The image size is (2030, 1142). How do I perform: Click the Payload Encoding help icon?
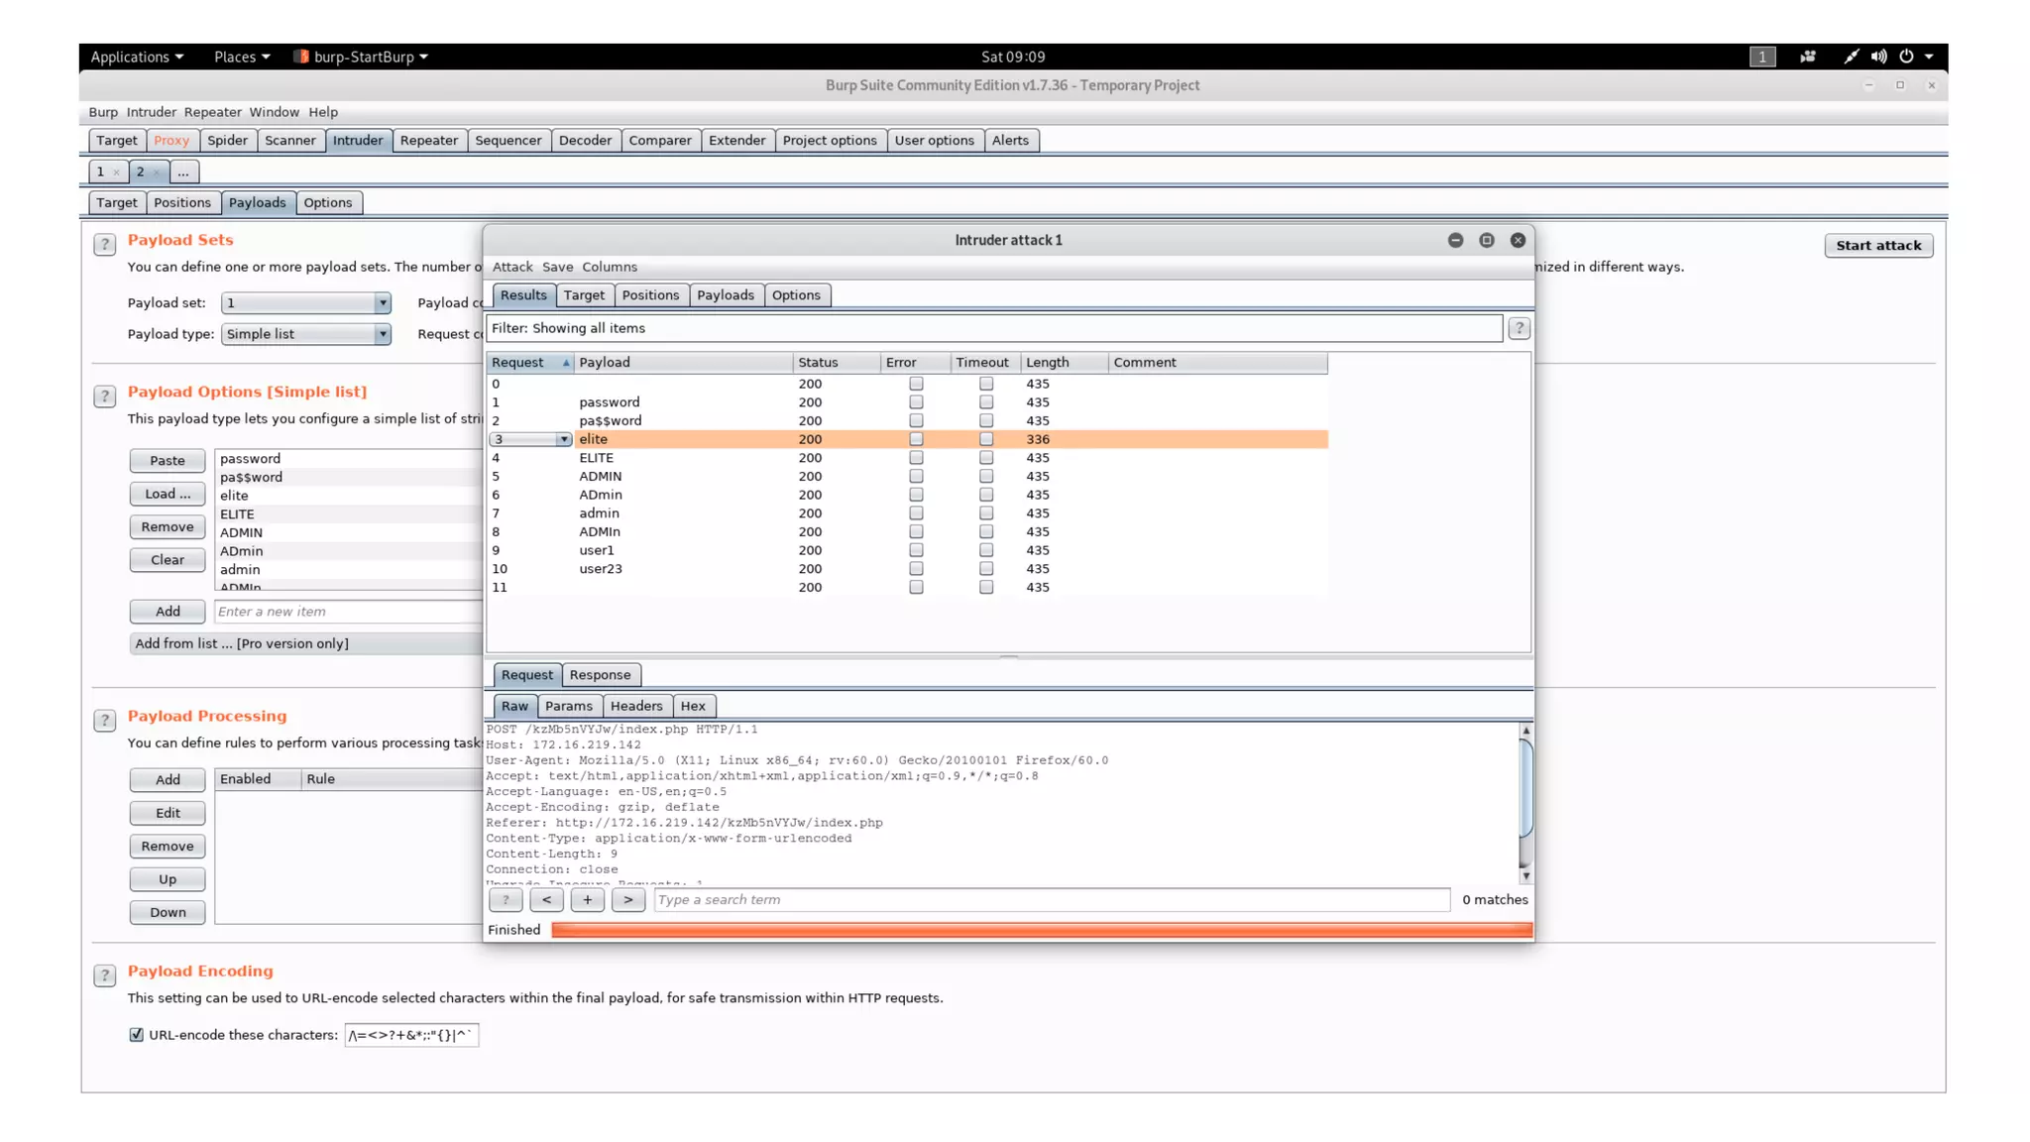104,975
